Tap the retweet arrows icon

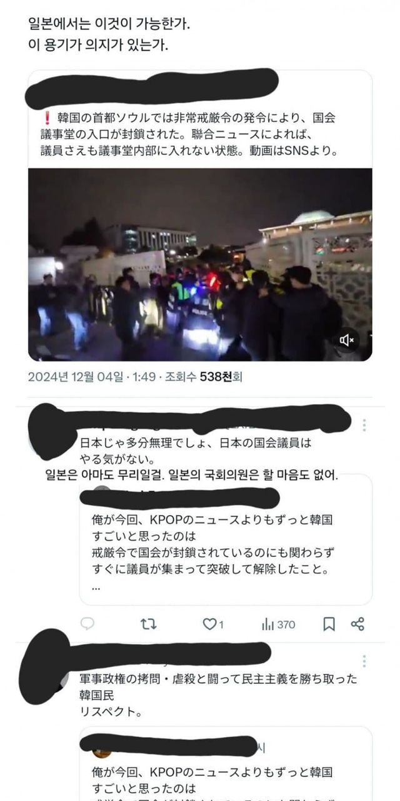click(x=148, y=624)
